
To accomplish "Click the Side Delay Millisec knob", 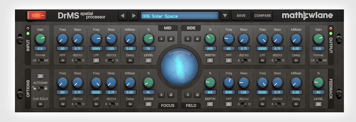I will 296,39.
